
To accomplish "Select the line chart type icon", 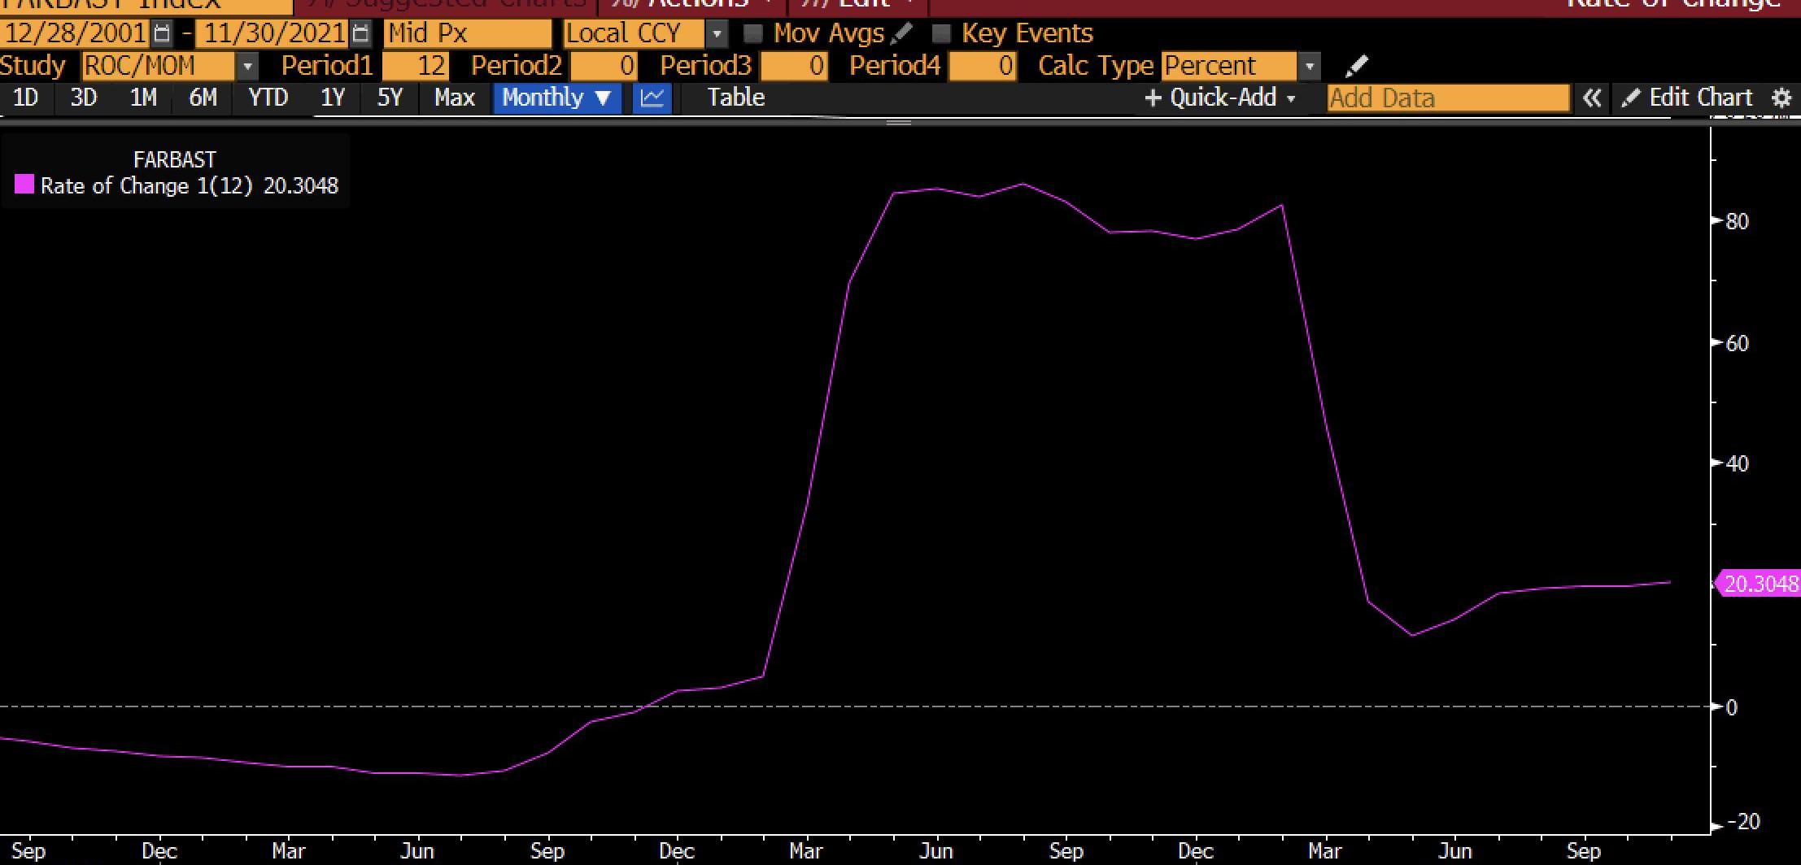I will (652, 98).
